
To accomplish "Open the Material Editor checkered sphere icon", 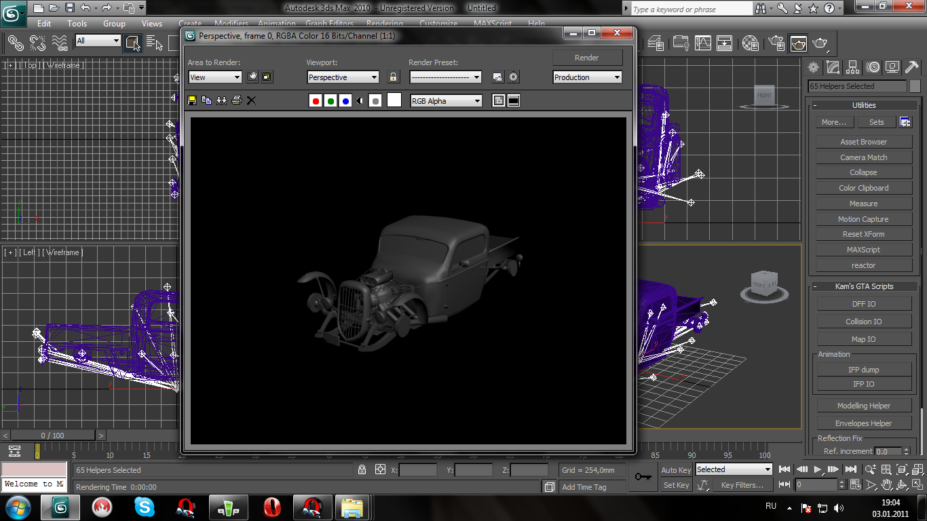I will [751, 43].
